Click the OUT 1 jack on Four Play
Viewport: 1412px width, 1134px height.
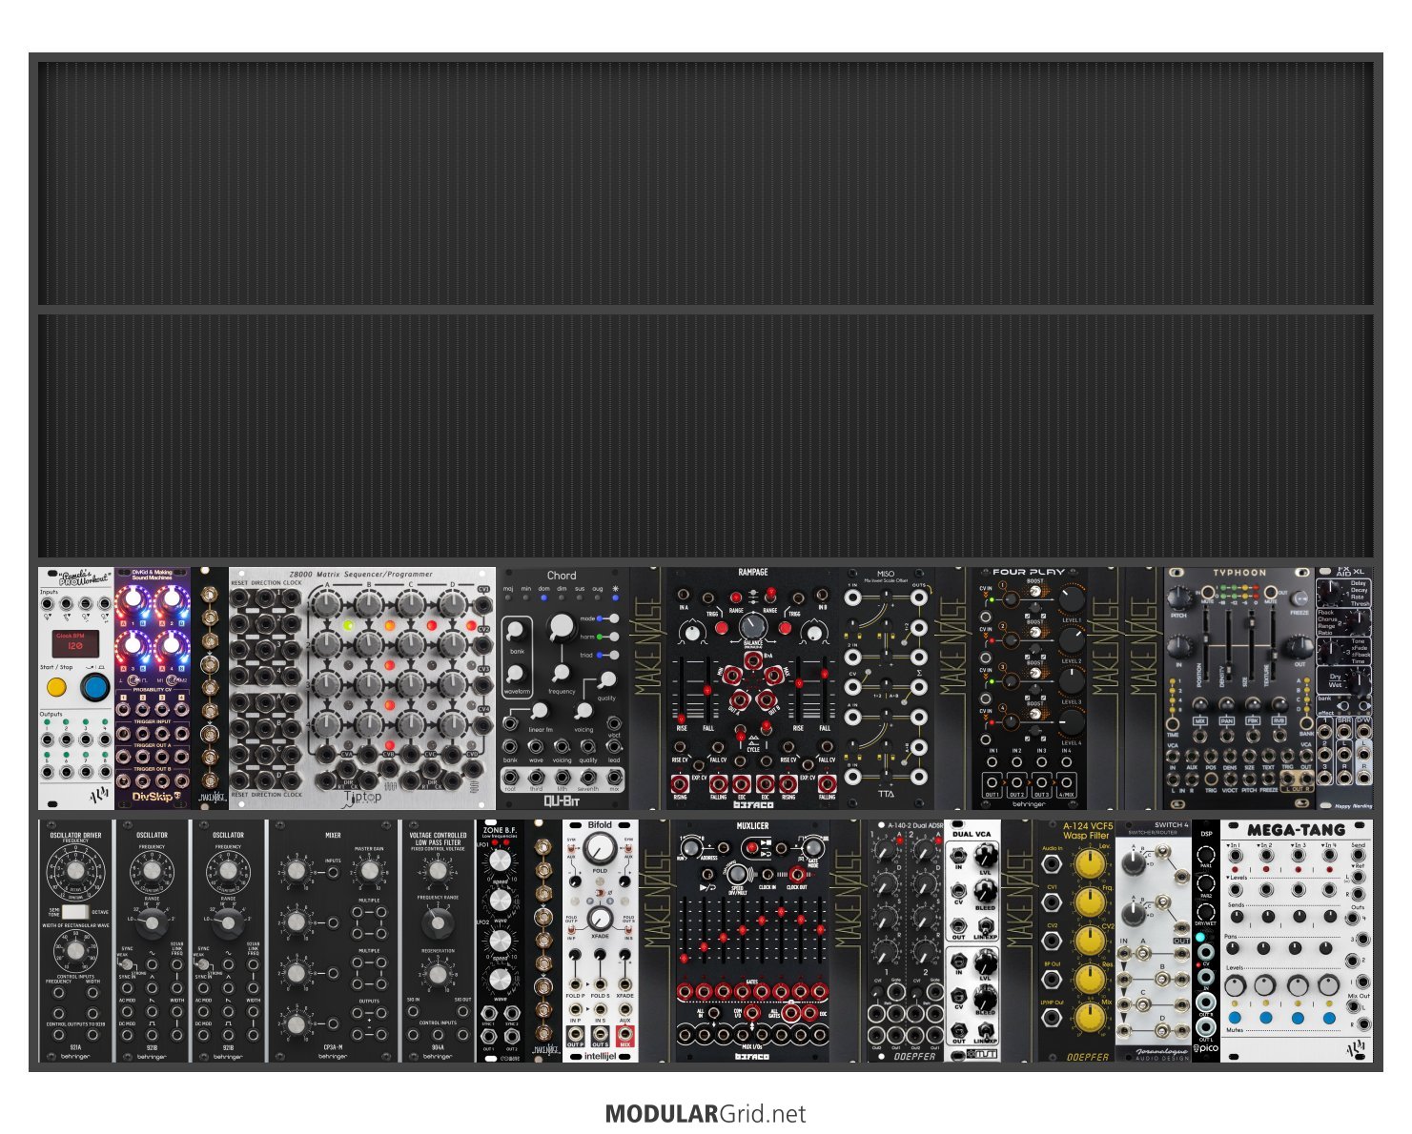tap(992, 781)
